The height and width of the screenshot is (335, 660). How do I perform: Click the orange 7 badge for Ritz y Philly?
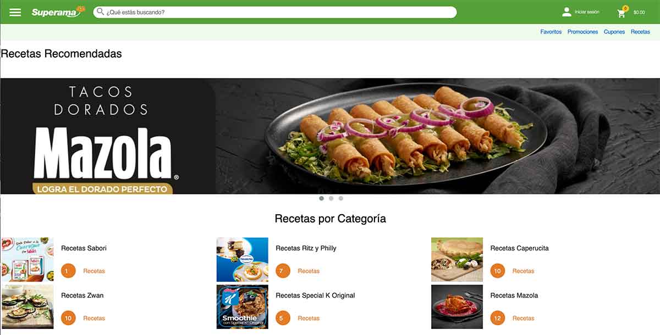(x=283, y=271)
